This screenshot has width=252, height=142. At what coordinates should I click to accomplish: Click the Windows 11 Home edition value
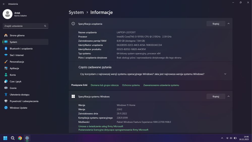tap(126, 105)
